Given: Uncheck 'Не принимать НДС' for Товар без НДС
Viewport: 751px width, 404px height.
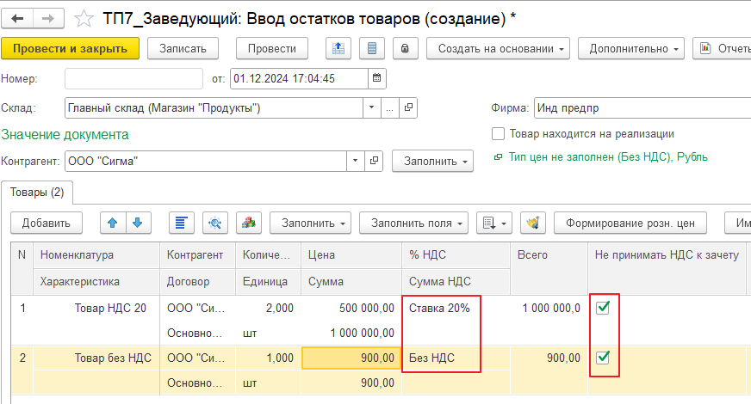Looking at the screenshot, I should click(x=603, y=357).
